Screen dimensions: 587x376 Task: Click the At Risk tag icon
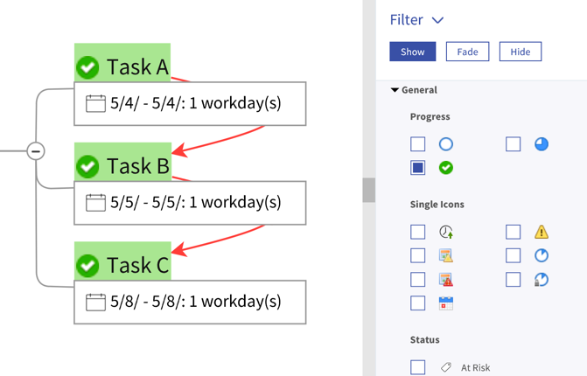446,368
